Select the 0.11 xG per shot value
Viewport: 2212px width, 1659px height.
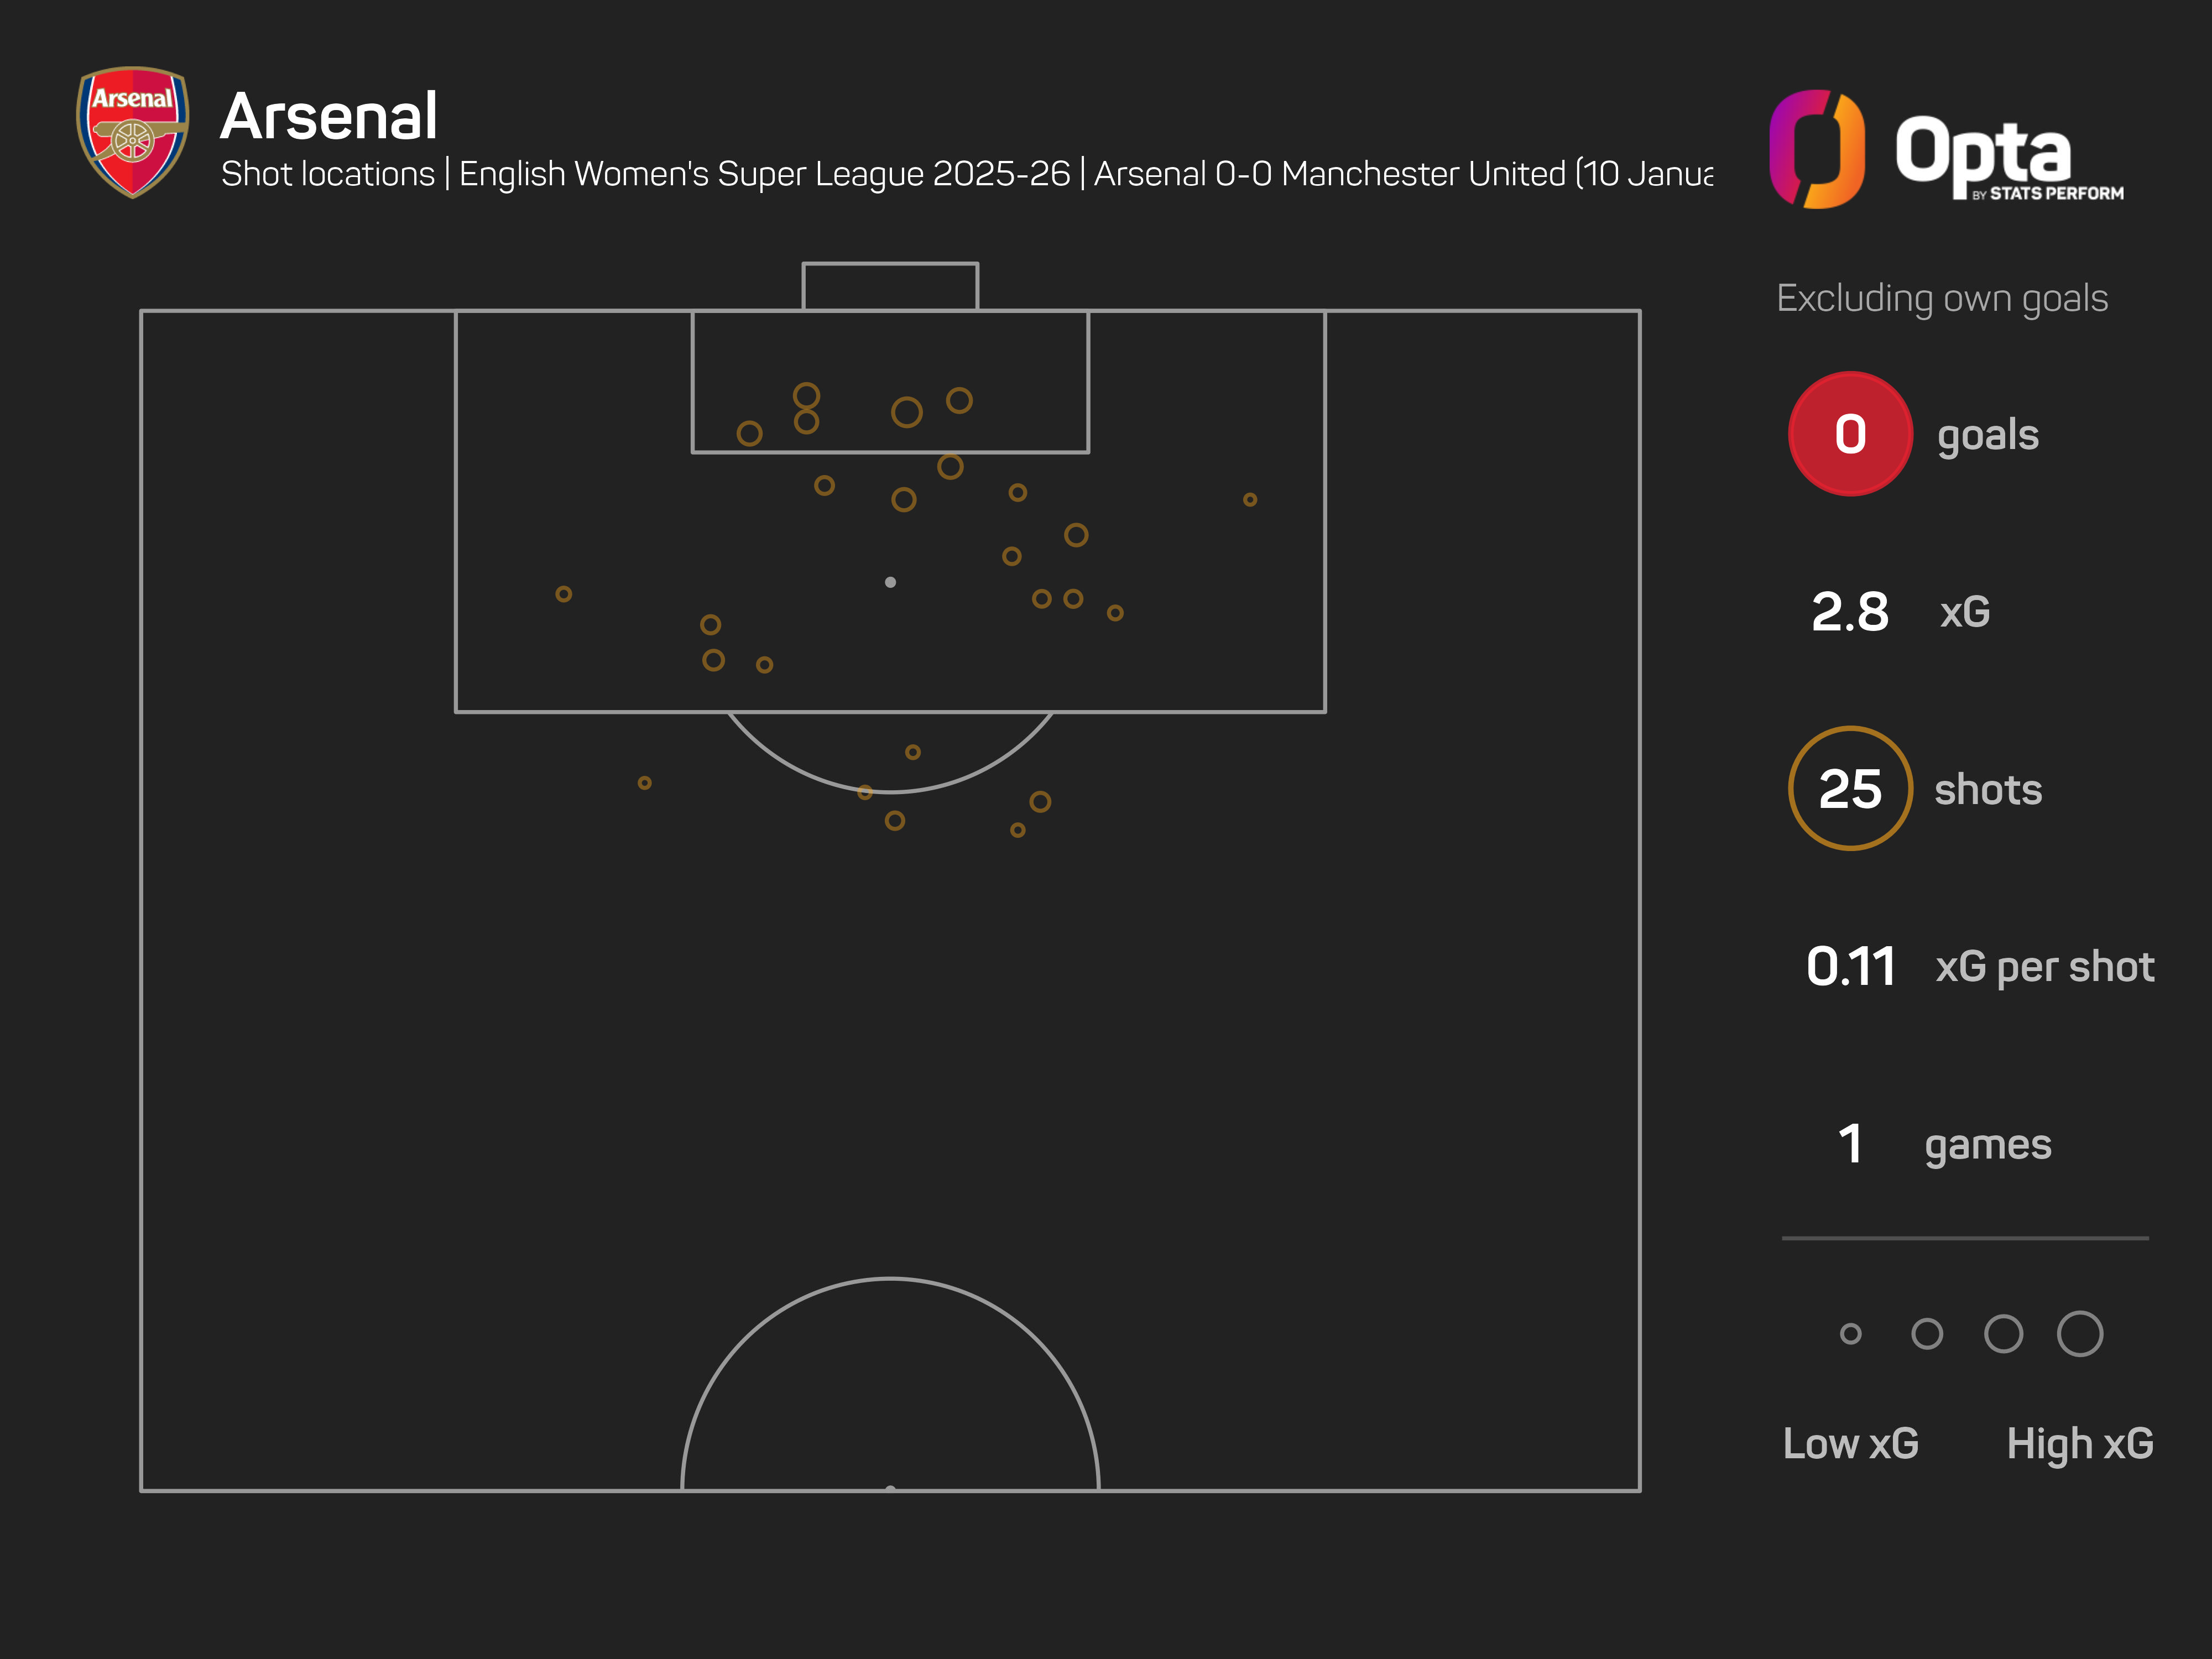[1850, 967]
